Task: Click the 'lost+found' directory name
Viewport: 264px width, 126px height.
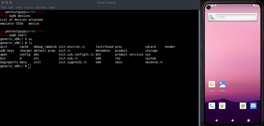Action: (x=105, y=47)
